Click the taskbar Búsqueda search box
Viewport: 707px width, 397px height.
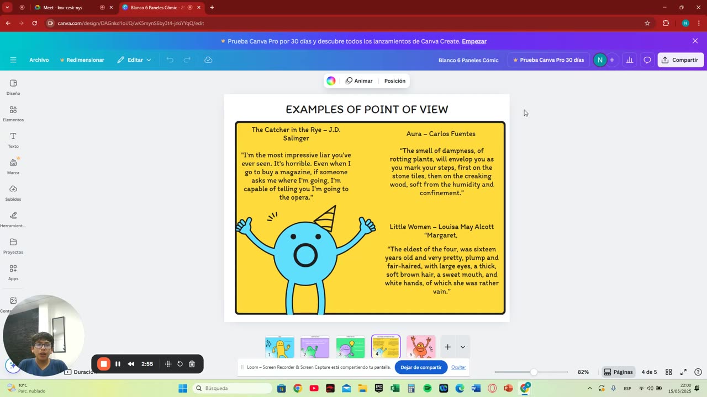pyautogui.click(x=231, y=388)
